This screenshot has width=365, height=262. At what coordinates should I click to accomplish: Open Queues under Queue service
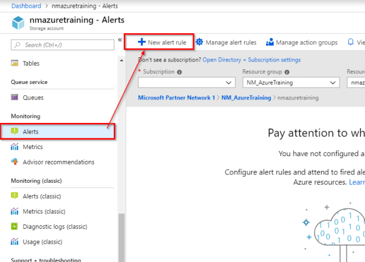point(33,98)
